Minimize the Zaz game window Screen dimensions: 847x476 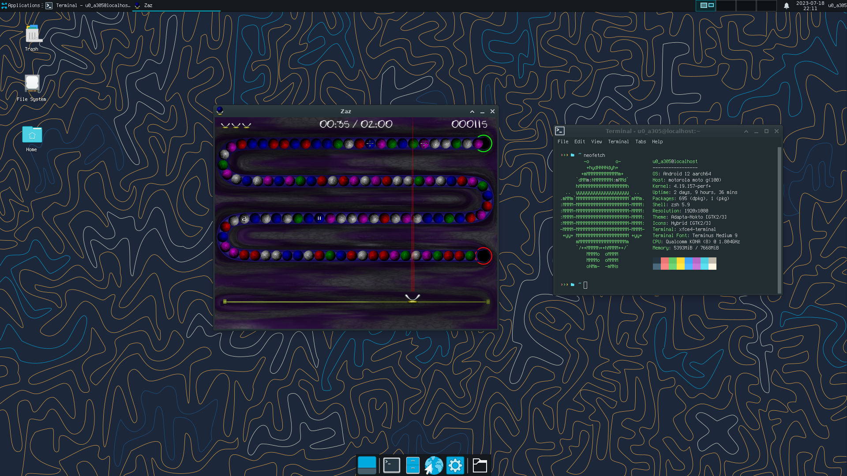click(482, 112)
